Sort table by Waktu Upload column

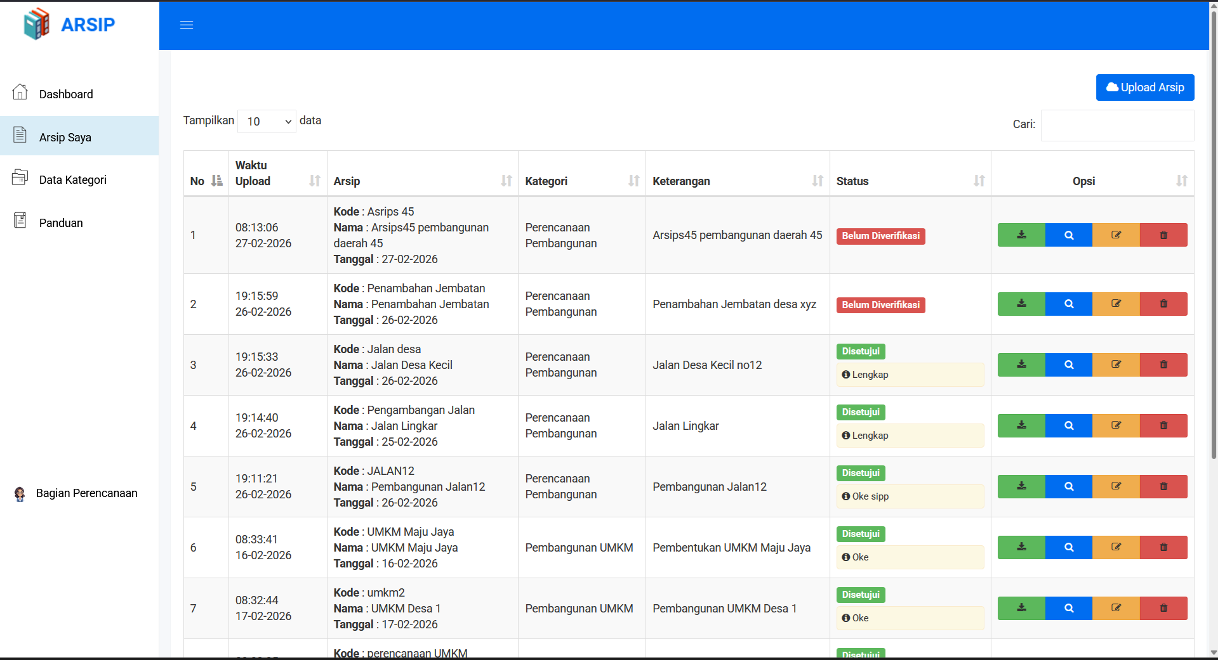pyautogui.click(x=278, y=174)
